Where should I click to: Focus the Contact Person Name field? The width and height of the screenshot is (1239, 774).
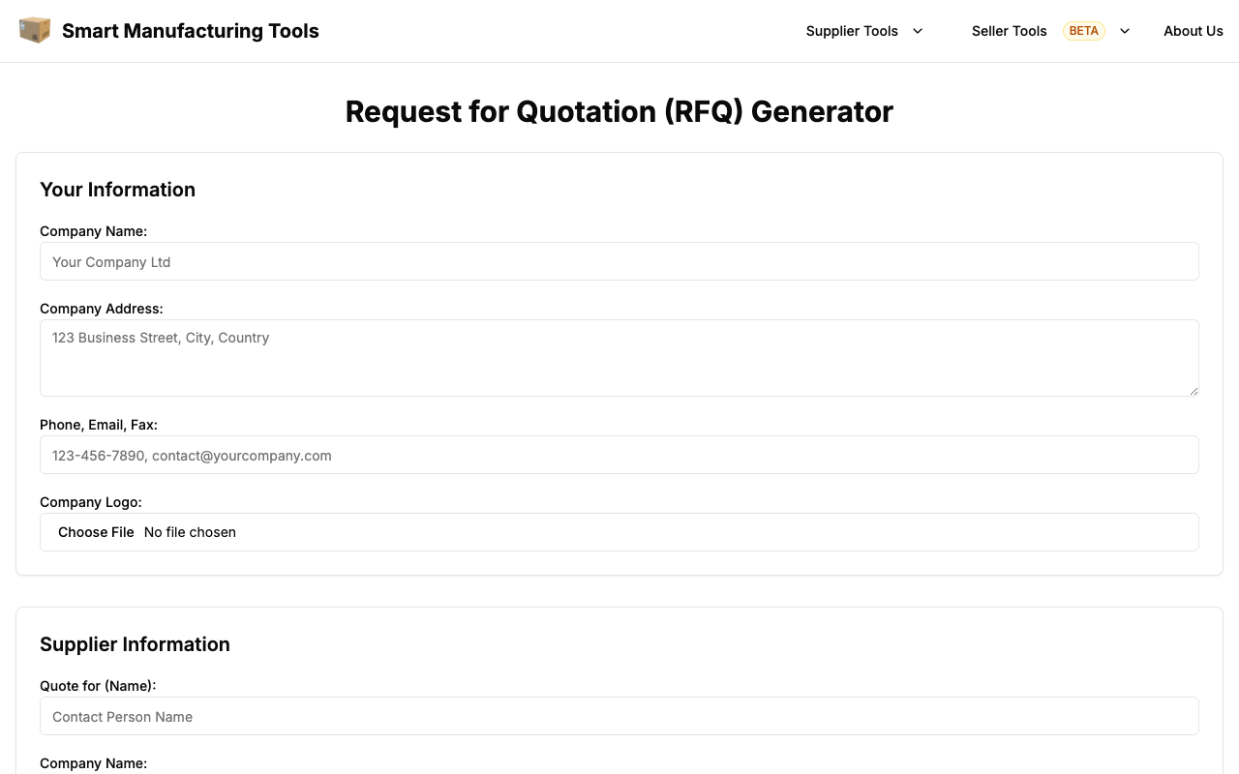coord(619,716)
